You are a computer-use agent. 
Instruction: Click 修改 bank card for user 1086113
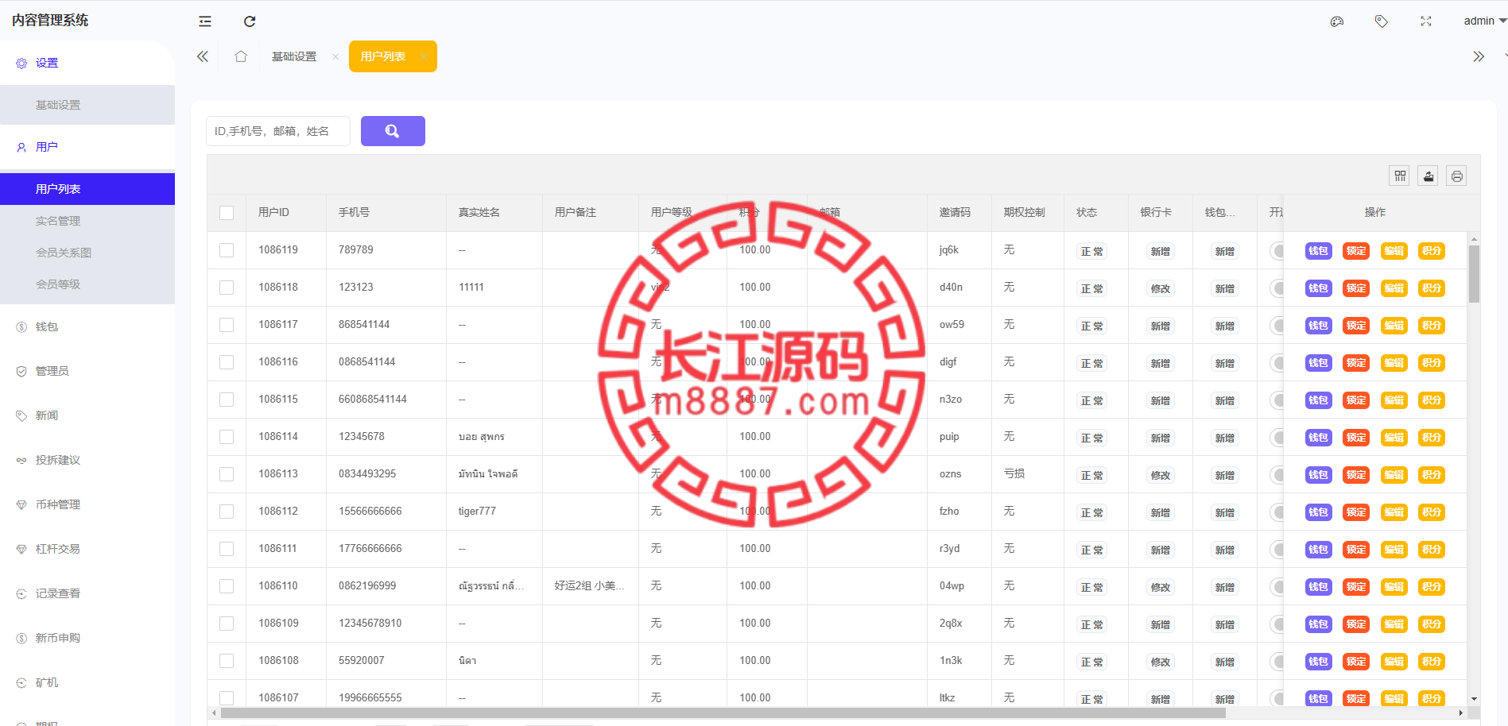(1161, 475)
